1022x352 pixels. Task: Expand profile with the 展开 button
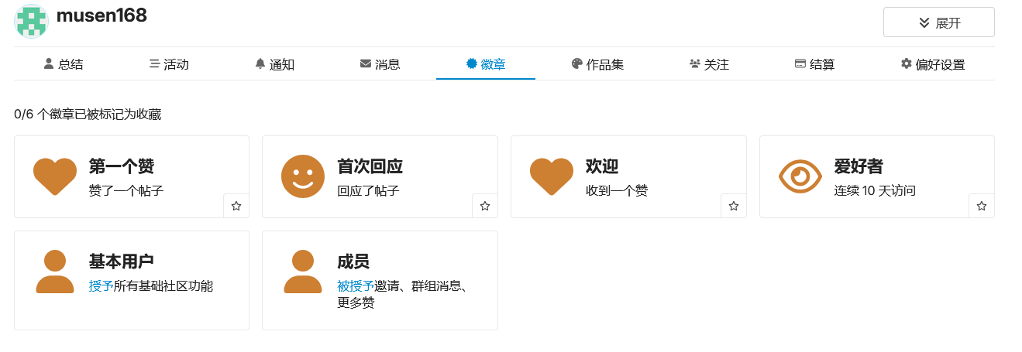click(939, 22)
